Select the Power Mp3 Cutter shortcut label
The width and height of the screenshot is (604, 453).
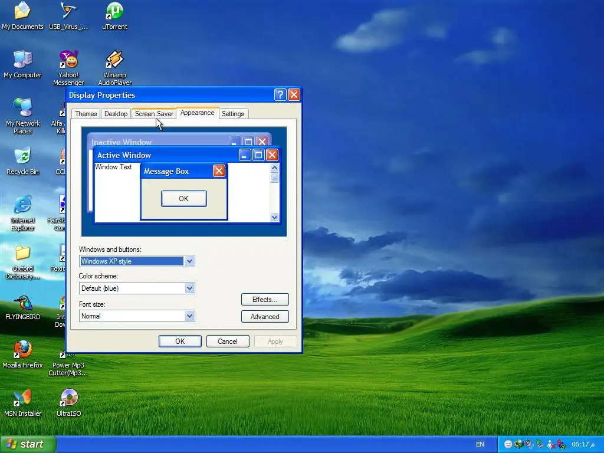[x=68, y=369]
